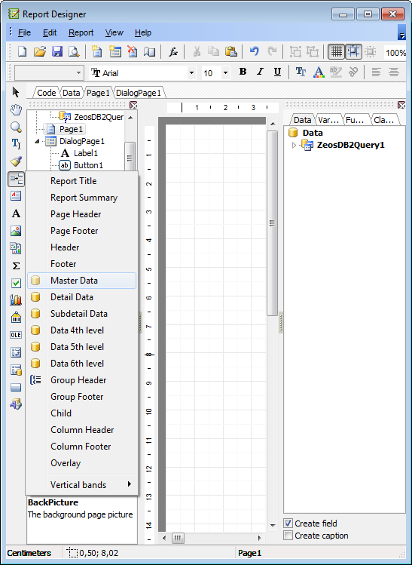Viewport: 412px width, 565px height.
Task: Open the Vertical bands submenu
Action: tap(81, 484)
